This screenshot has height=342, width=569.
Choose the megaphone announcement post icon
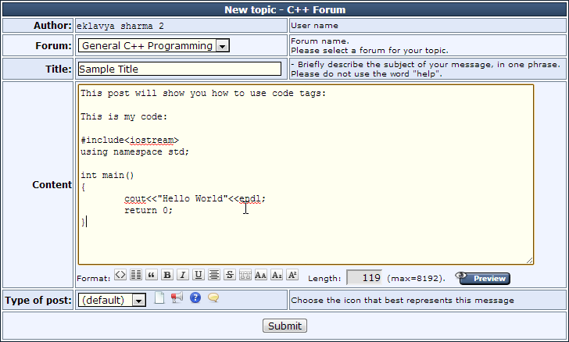(x=177, y=298)
